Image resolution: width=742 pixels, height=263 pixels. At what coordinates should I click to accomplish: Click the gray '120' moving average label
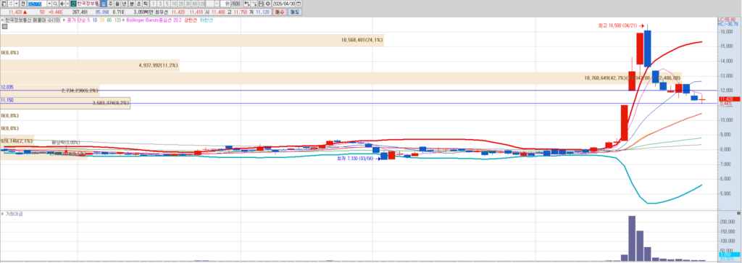(117, 20)
